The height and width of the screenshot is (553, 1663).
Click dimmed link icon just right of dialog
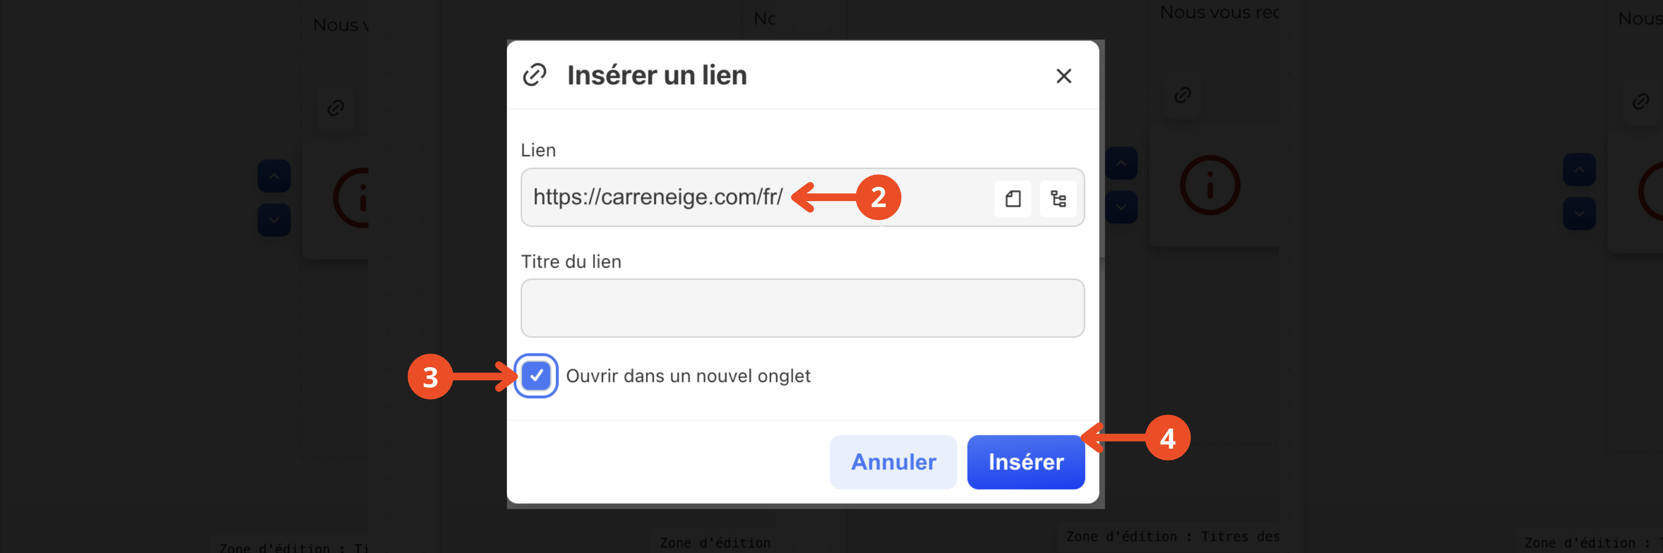(1182, 95)
